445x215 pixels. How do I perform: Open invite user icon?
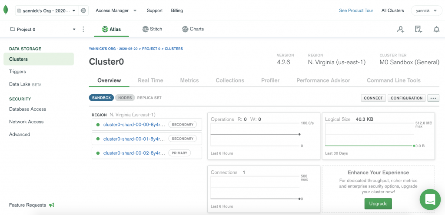(400, 29)
